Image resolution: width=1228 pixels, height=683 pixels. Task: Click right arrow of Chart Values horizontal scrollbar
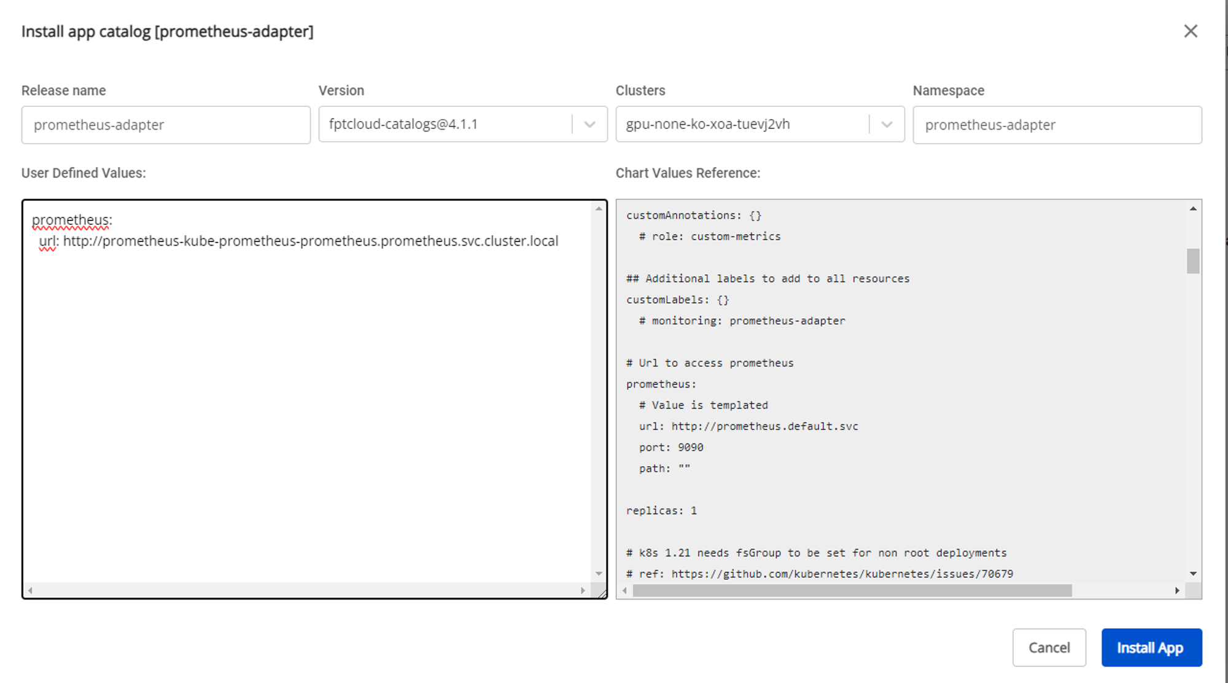point(1177,590)
